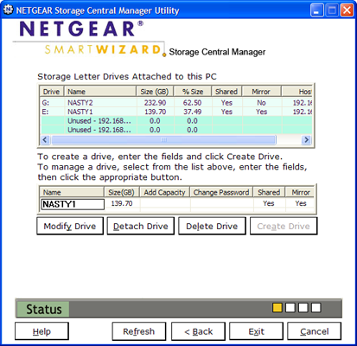Click the Size (GB) column header in the drive list
Screen dimensions: 357x346
(155, 92)
